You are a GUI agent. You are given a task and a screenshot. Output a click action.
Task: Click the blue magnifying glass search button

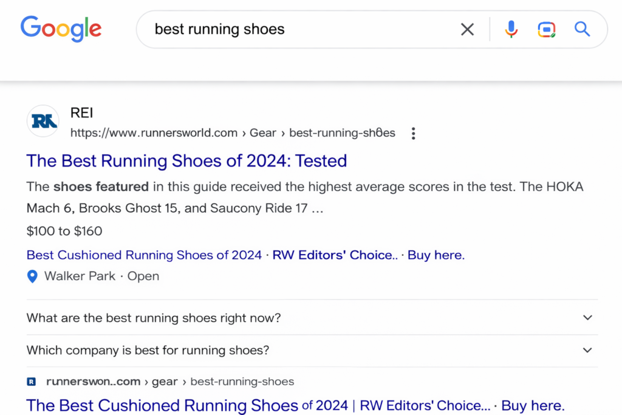(x=582, y=29)
